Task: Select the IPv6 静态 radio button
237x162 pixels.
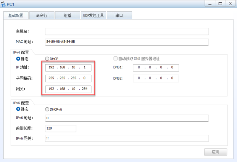Action: click(18, 109)
